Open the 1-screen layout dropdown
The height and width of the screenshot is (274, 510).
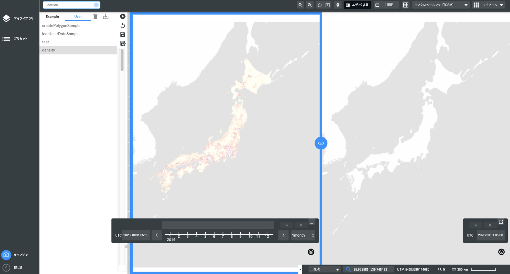(386, 5)
